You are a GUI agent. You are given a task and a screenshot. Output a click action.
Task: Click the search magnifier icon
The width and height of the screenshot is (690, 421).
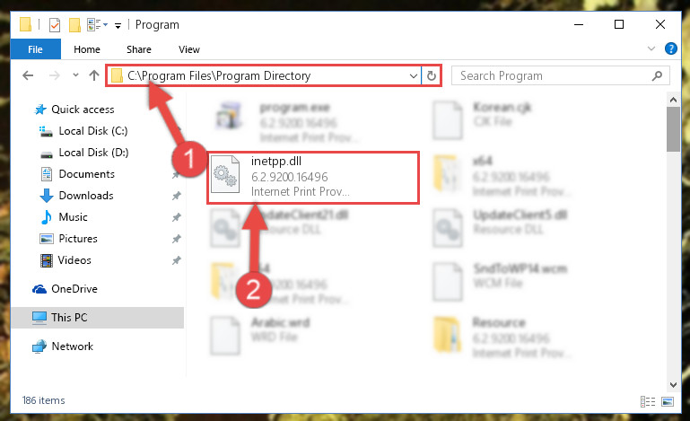point(657,75)
